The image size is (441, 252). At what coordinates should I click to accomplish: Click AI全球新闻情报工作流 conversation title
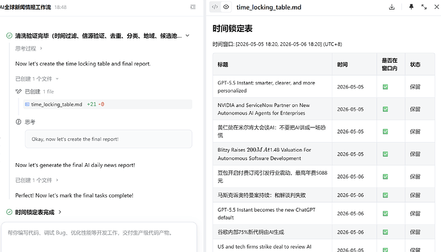point(26,7)
